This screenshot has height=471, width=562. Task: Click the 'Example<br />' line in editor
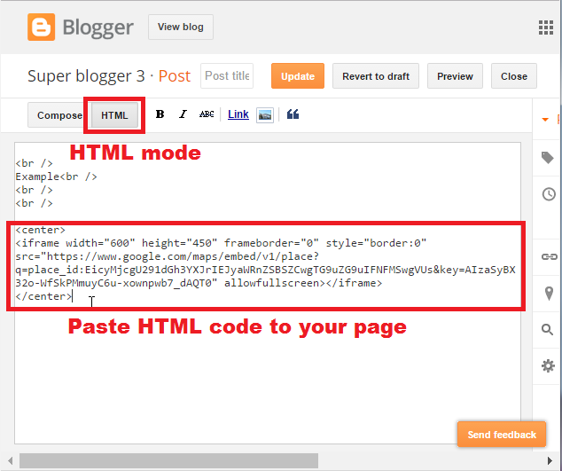coord(56,177)
